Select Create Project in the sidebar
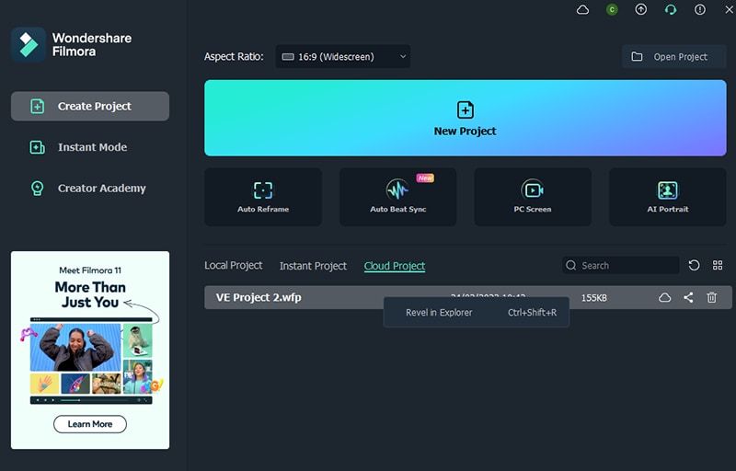The height and width of the screenshot is (471, 736). 90,106
